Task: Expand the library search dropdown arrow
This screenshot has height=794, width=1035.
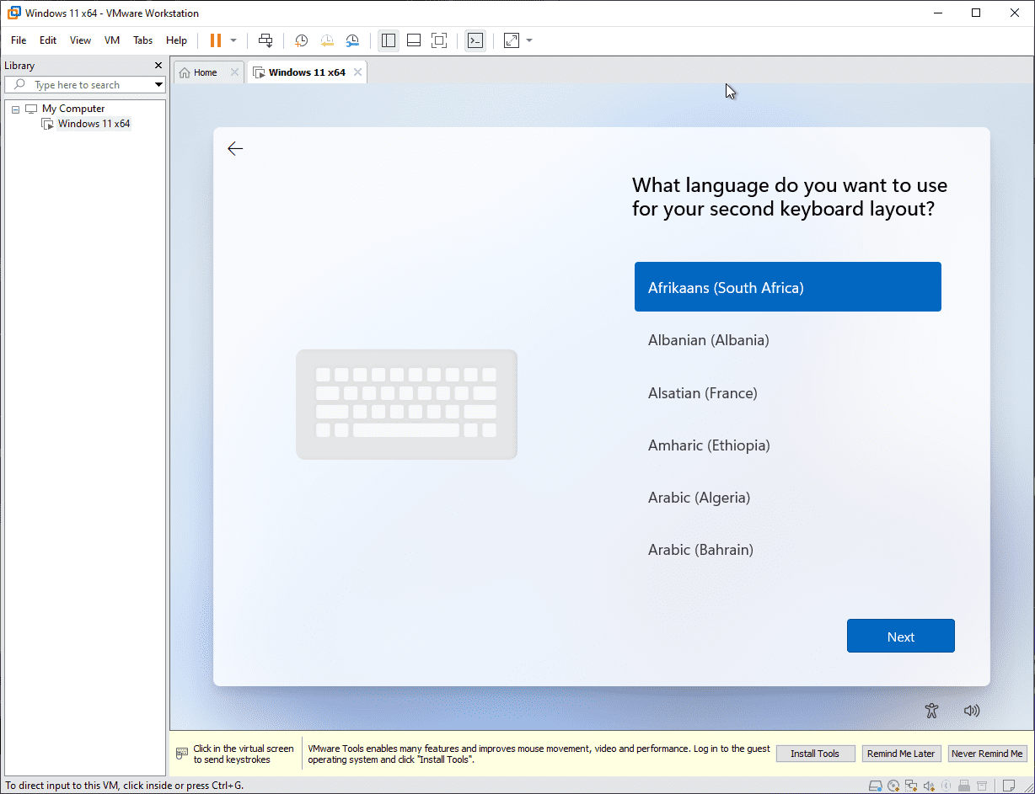Action: pos(158,85)
